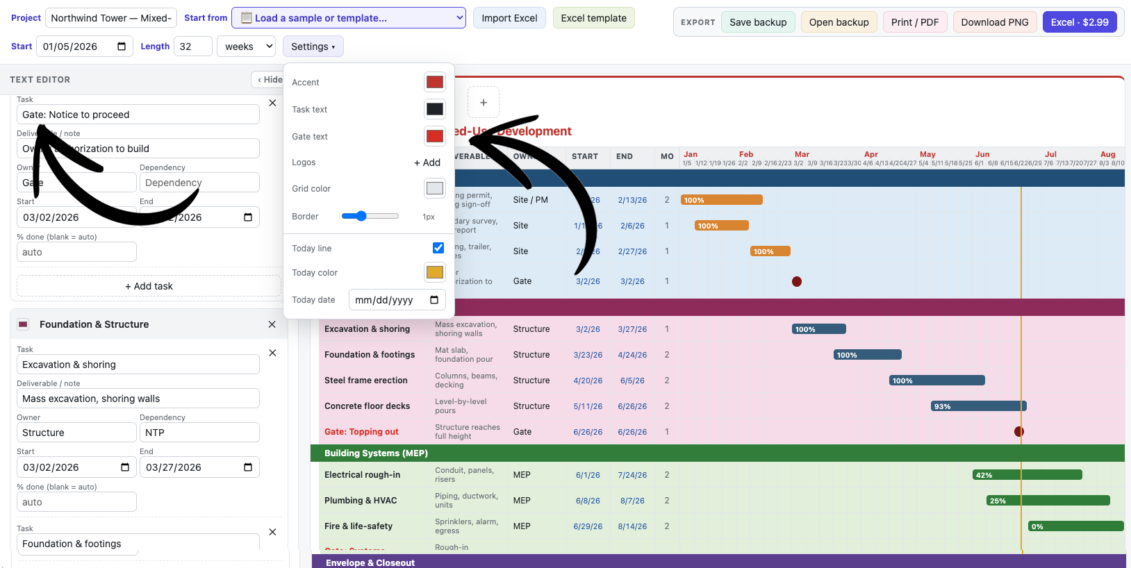Click the Notice to proceed milestone dot

click(797, 281)
